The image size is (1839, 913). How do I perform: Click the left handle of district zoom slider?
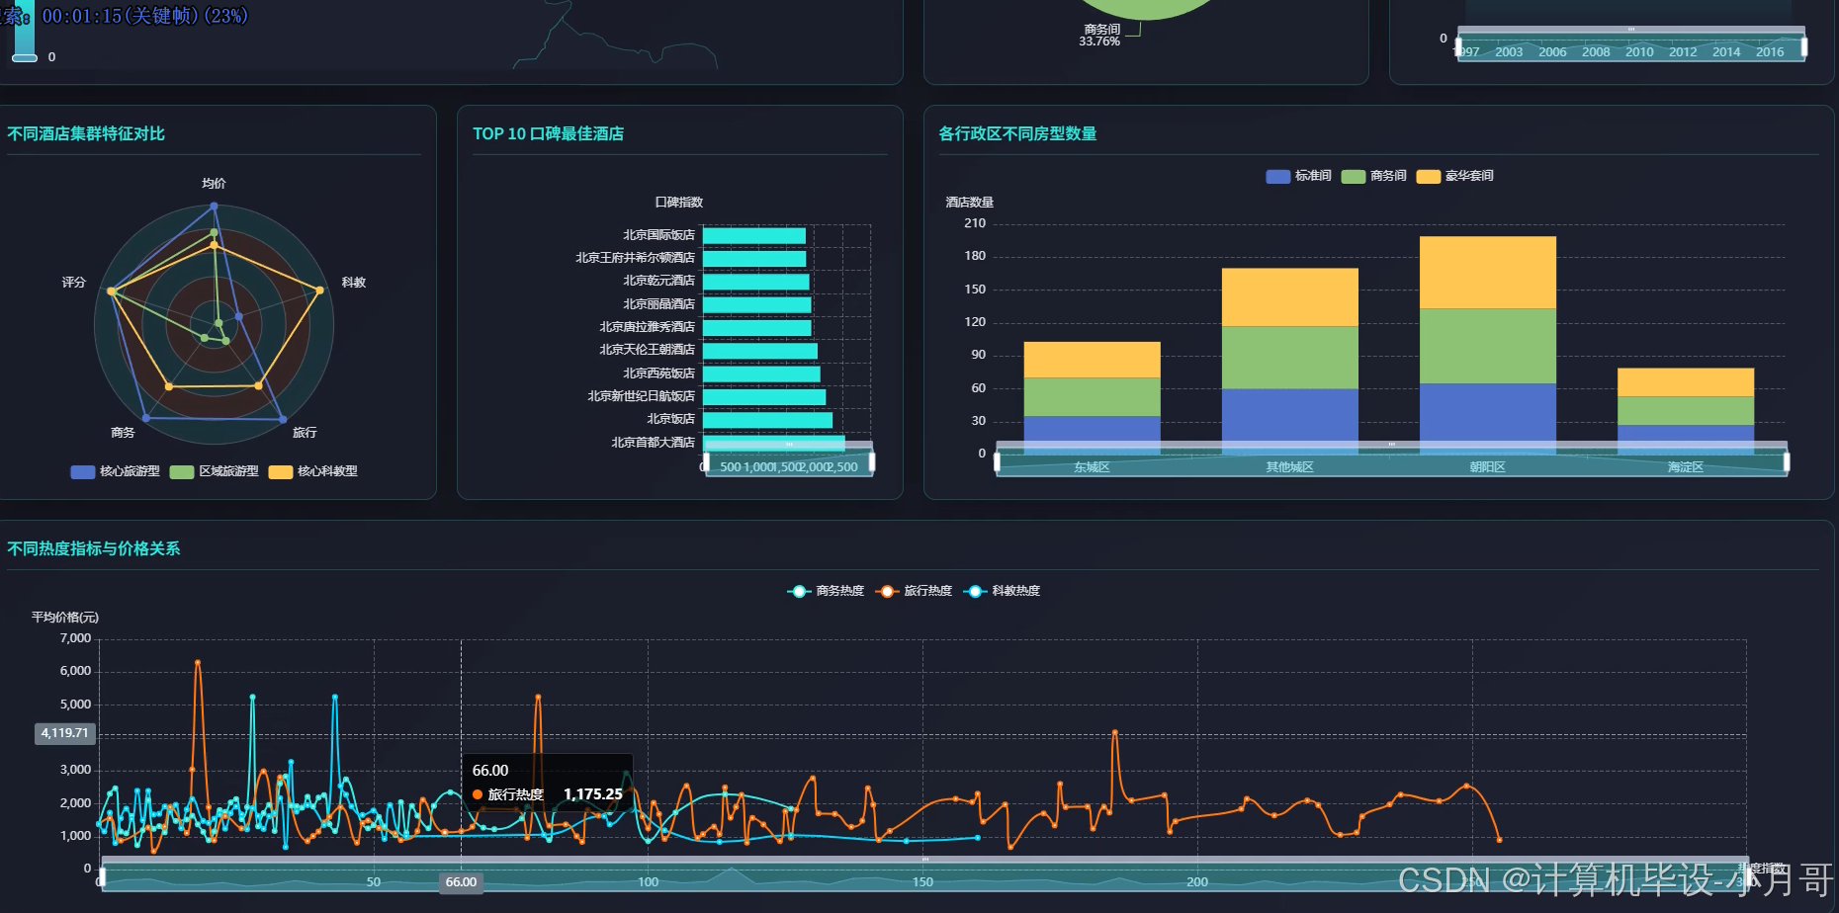pos(997,461)
